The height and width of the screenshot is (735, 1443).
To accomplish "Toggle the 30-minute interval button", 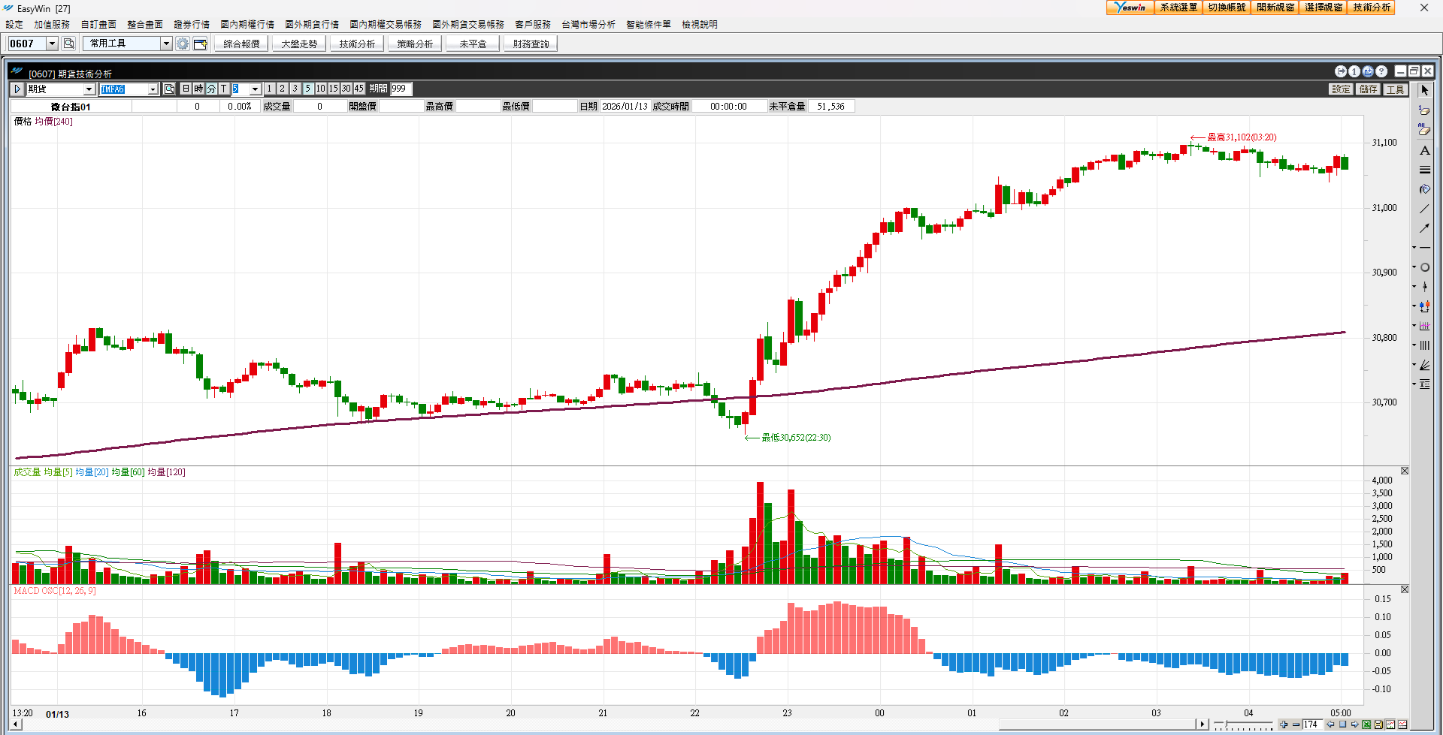I will point(346,89).
